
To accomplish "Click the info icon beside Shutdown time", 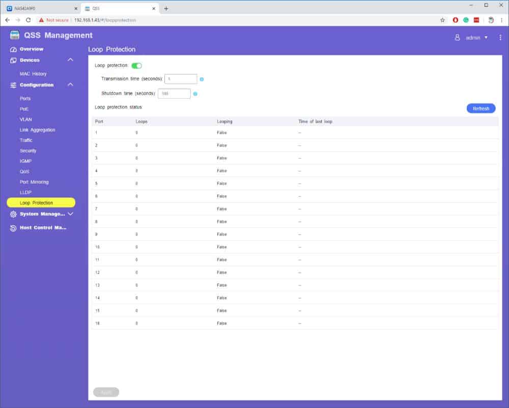I will coord(195,94).
